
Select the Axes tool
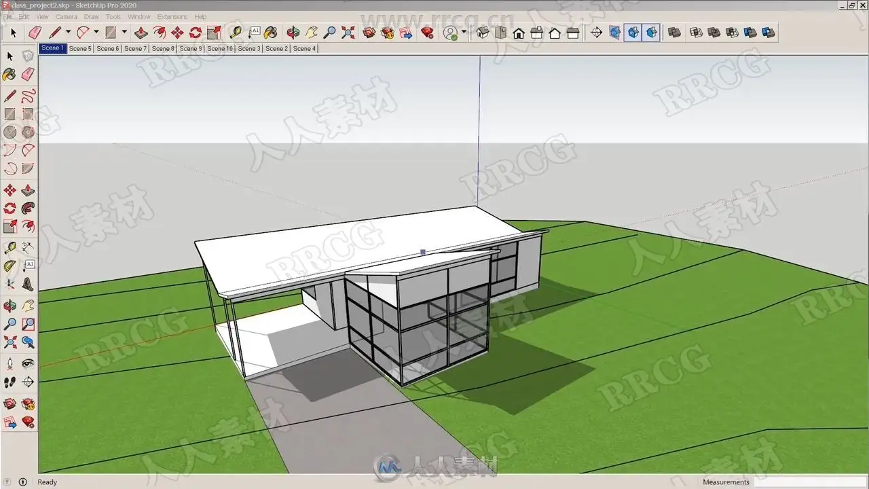10,284
